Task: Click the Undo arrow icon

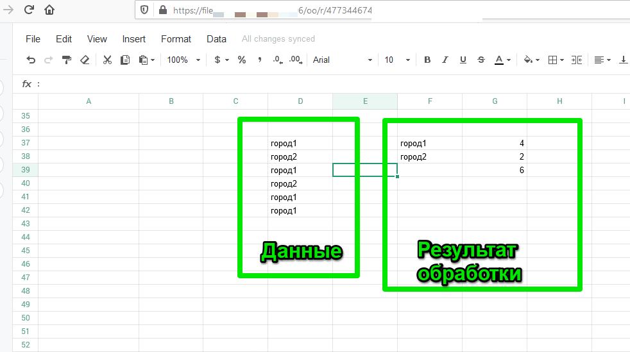Action: pos(31,60)
